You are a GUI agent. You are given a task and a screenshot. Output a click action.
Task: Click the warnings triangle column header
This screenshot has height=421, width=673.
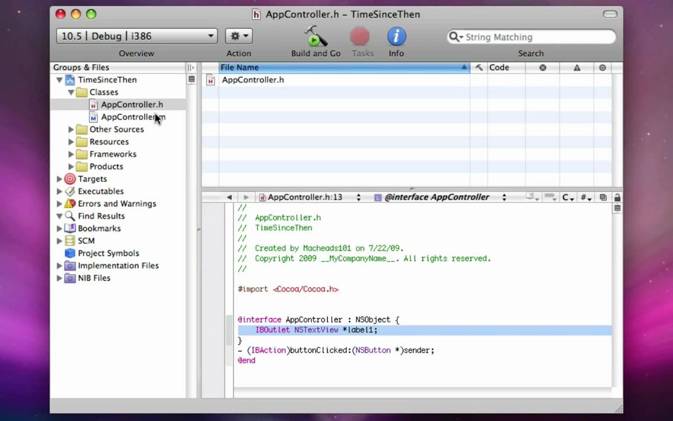click(x=577, y=67)
